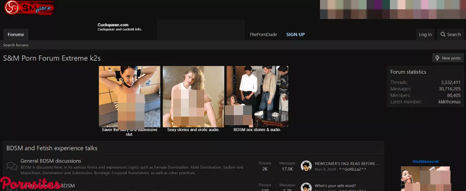The image size is (466, 191).
Task: Click the Hislittlesecret sidebar link
Action: pyautogui.click(x=426, y=162)
